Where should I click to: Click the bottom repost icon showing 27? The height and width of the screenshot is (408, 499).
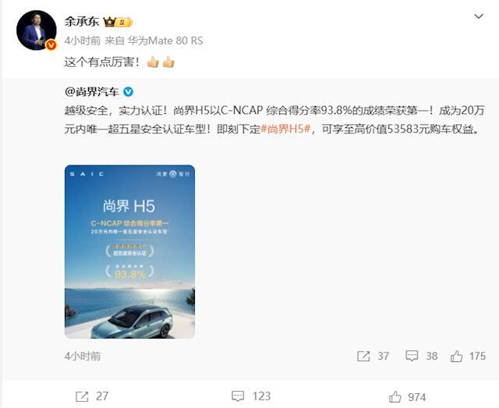(82, 396)
